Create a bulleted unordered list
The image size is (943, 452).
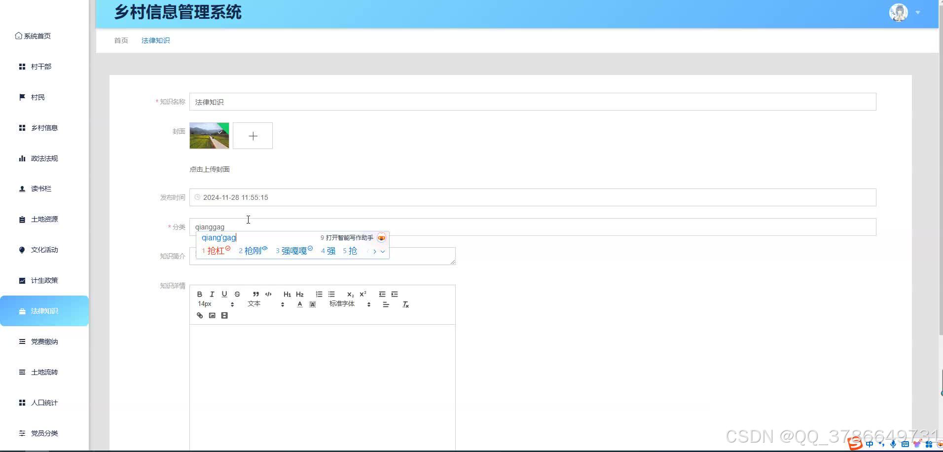click(x=331, y=294)
